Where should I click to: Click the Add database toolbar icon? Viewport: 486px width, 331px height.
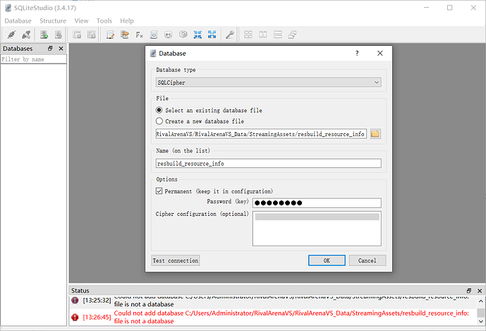click(44, 34)
